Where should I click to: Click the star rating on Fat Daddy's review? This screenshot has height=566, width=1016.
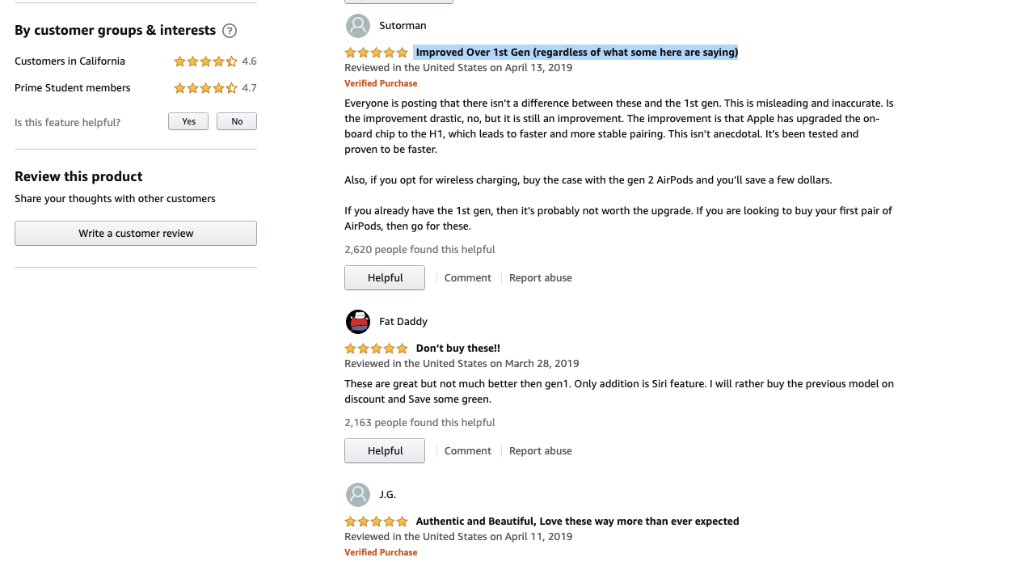click(375, 348)
